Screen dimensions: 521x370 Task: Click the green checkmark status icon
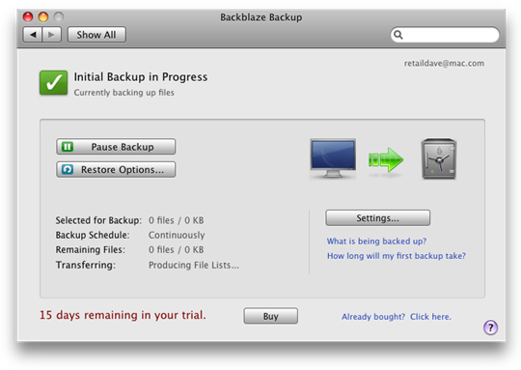point(53,82)
